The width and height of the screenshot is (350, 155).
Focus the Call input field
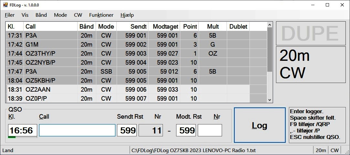click(x=77, y=130)
